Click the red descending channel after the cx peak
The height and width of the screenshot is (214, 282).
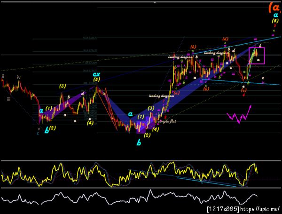107,109
